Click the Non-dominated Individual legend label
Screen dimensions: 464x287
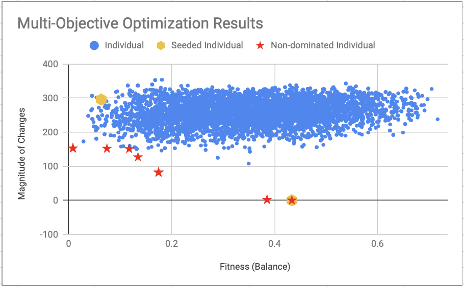click(x=323, y=45)
